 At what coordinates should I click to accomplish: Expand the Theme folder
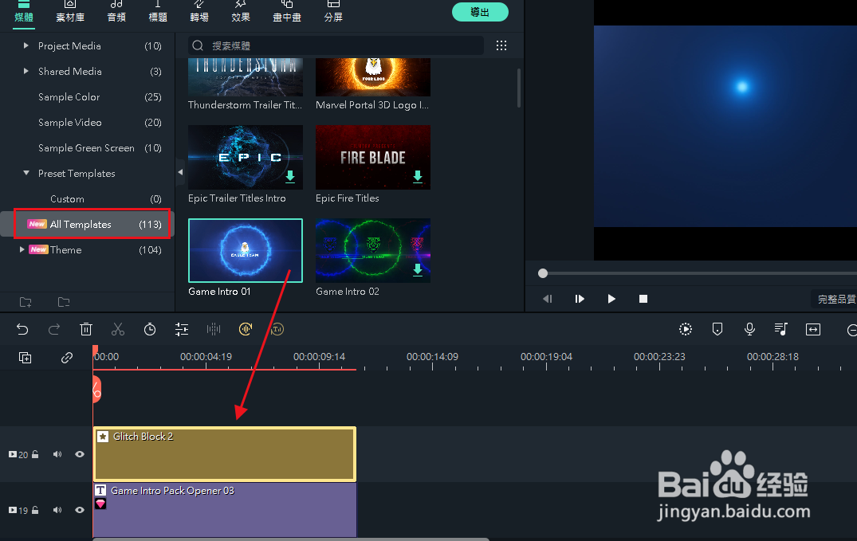(22, 249)
